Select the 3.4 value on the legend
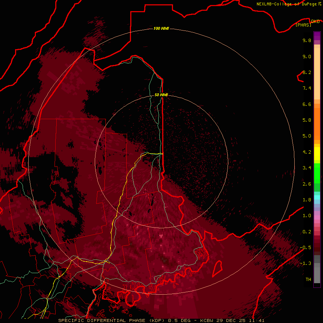The height and width of the screenshot is (323, 323). click(x=307, y=168)
